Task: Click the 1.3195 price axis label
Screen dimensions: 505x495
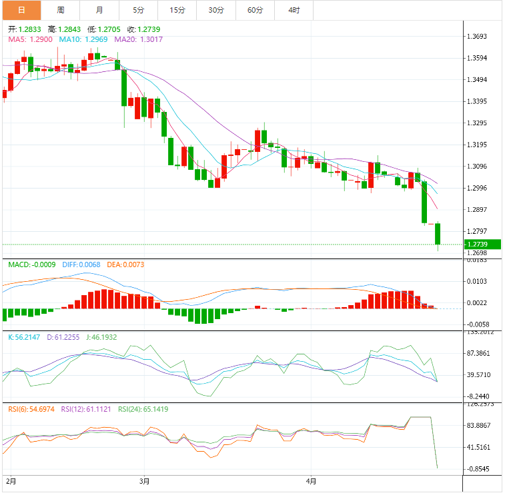Action: pos(477,145)
